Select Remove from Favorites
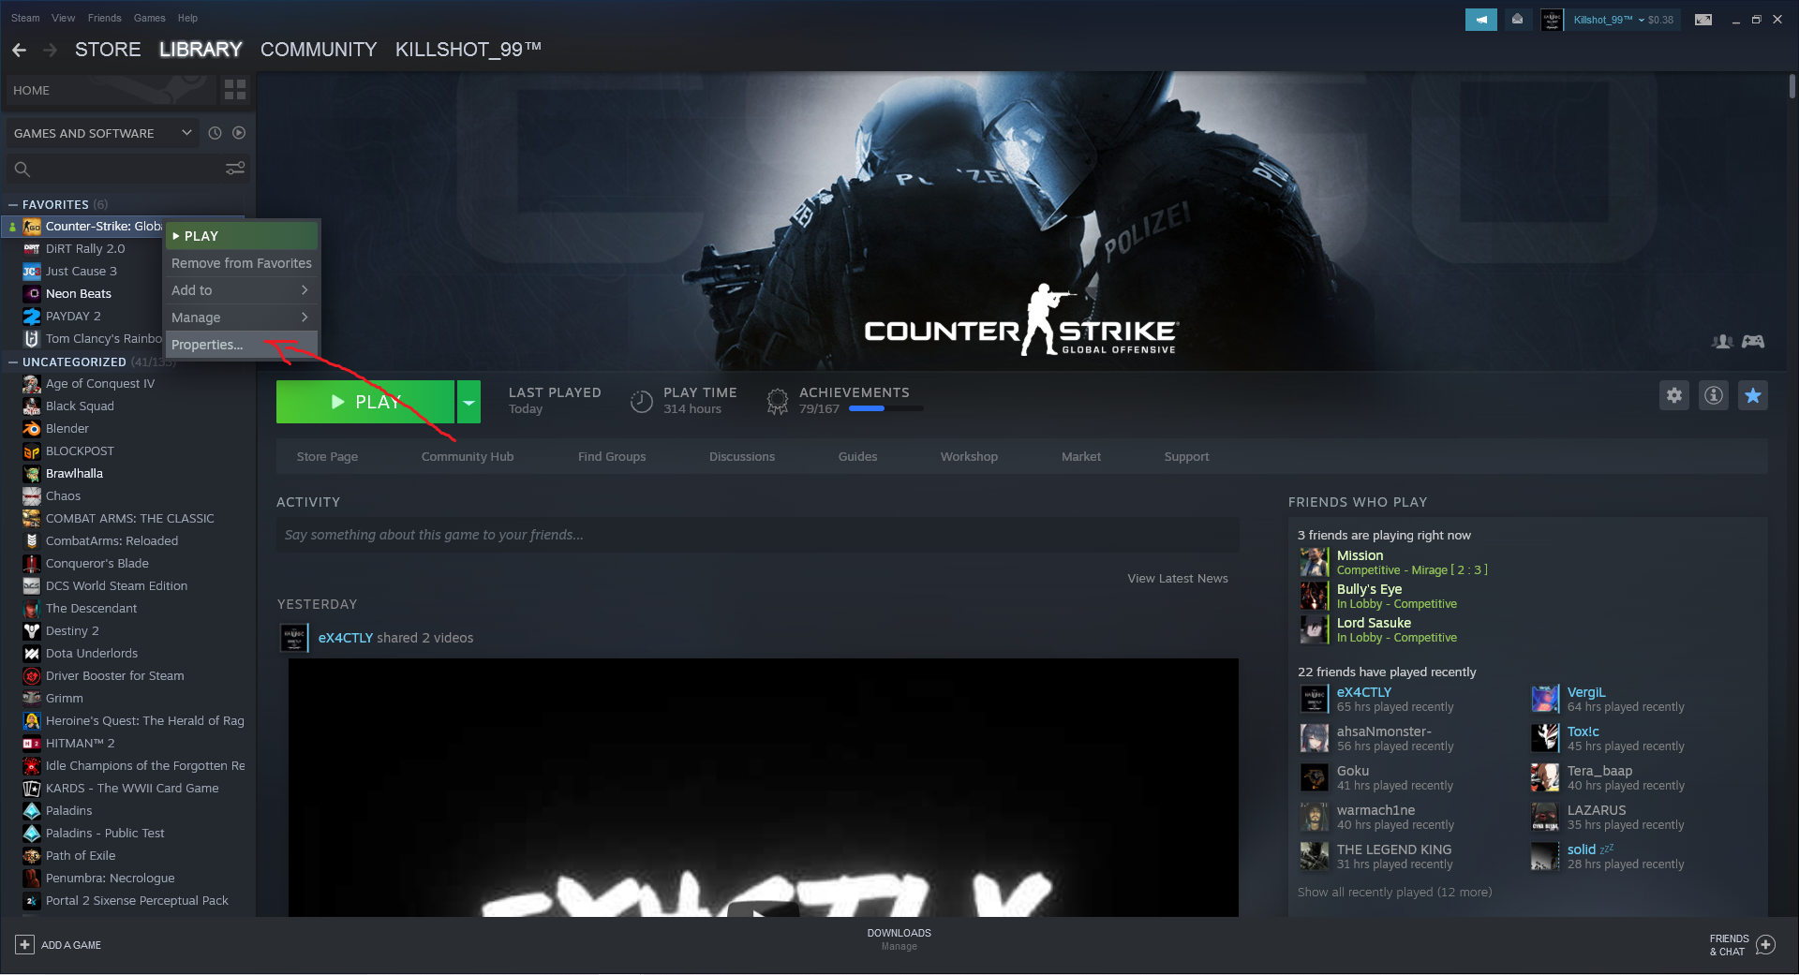 coord(242,263)
